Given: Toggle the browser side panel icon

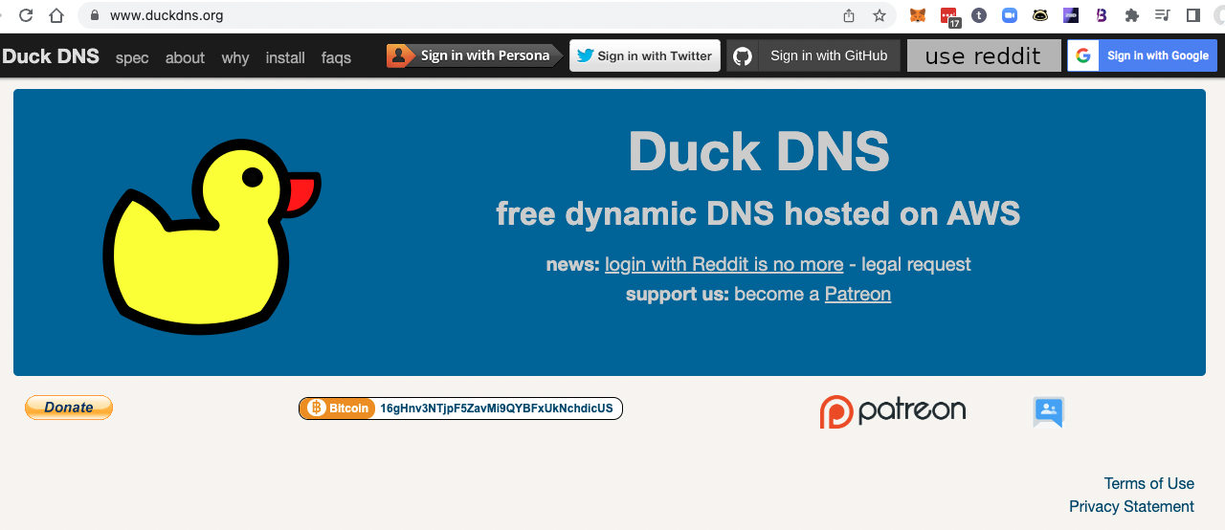Looking at the screenshot, I should [1193, 15].
